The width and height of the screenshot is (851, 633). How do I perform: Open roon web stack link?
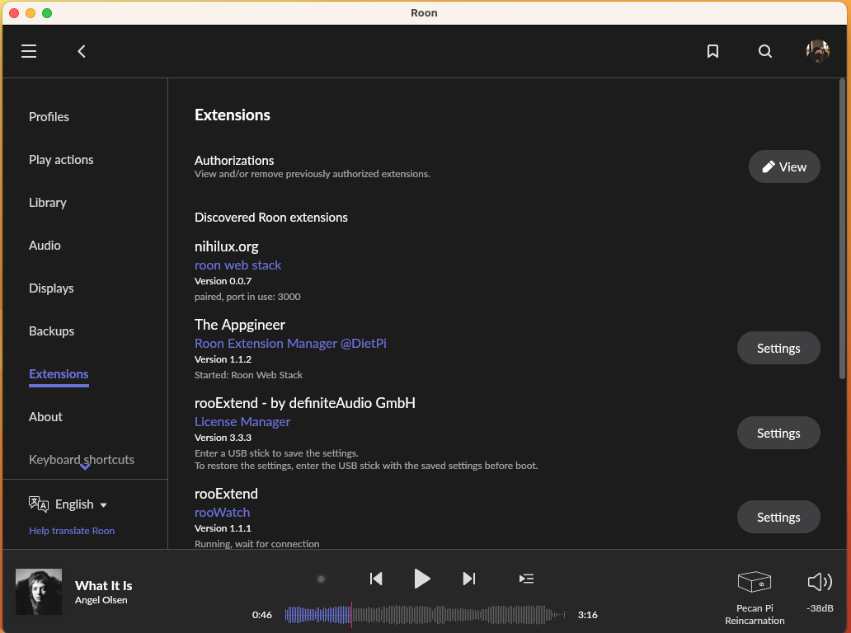(237, 265)
